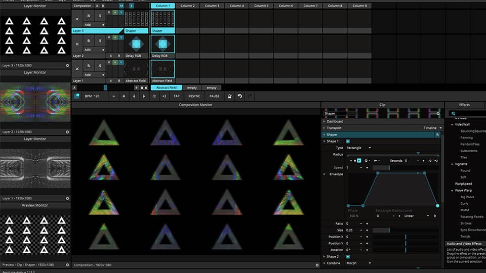
Task: Click the BPM nudge-forward icon
Action: [x=144, y=96]
